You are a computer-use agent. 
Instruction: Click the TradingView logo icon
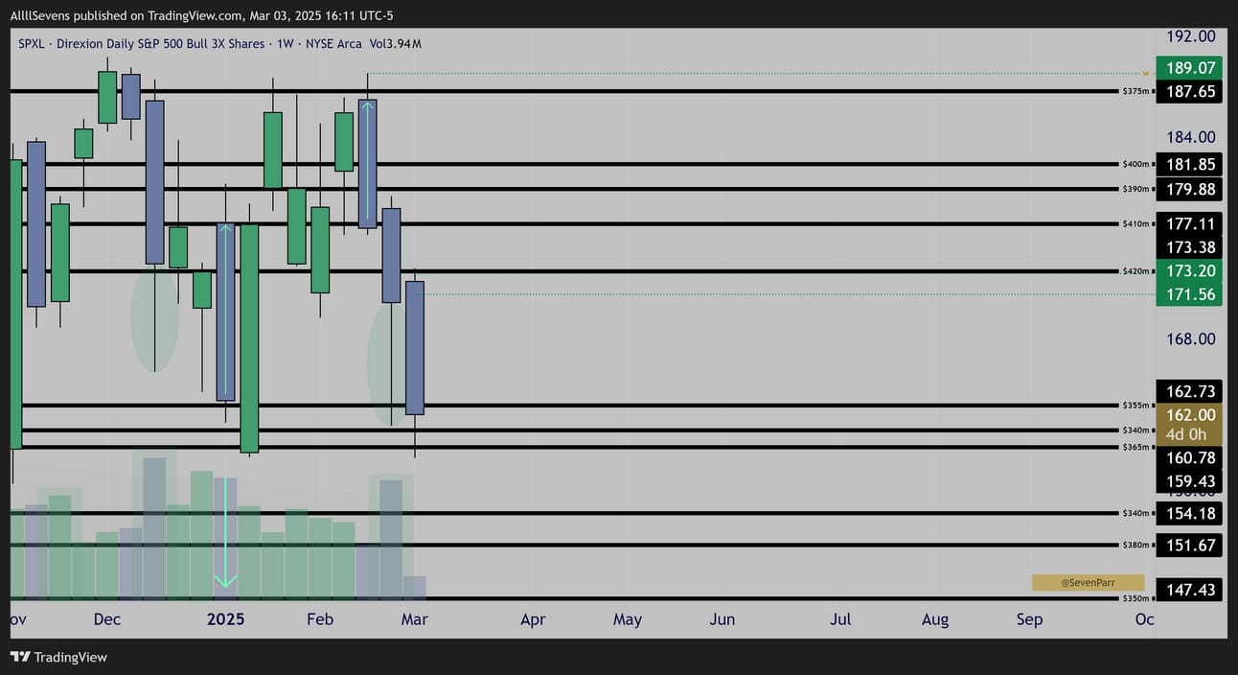[20, 657]
